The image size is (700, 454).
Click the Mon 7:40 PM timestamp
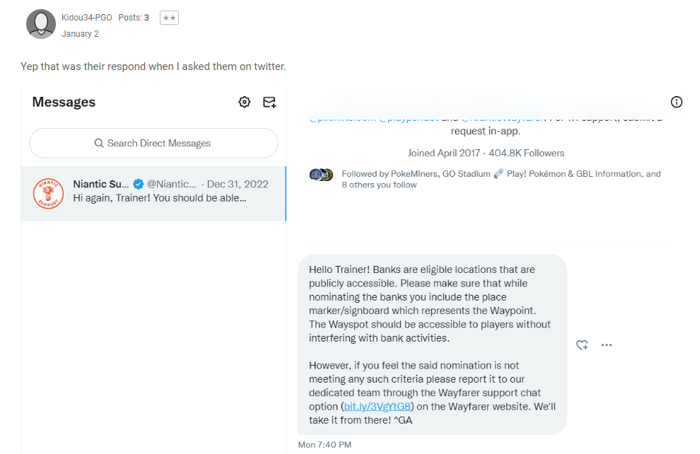coord(325,445)
